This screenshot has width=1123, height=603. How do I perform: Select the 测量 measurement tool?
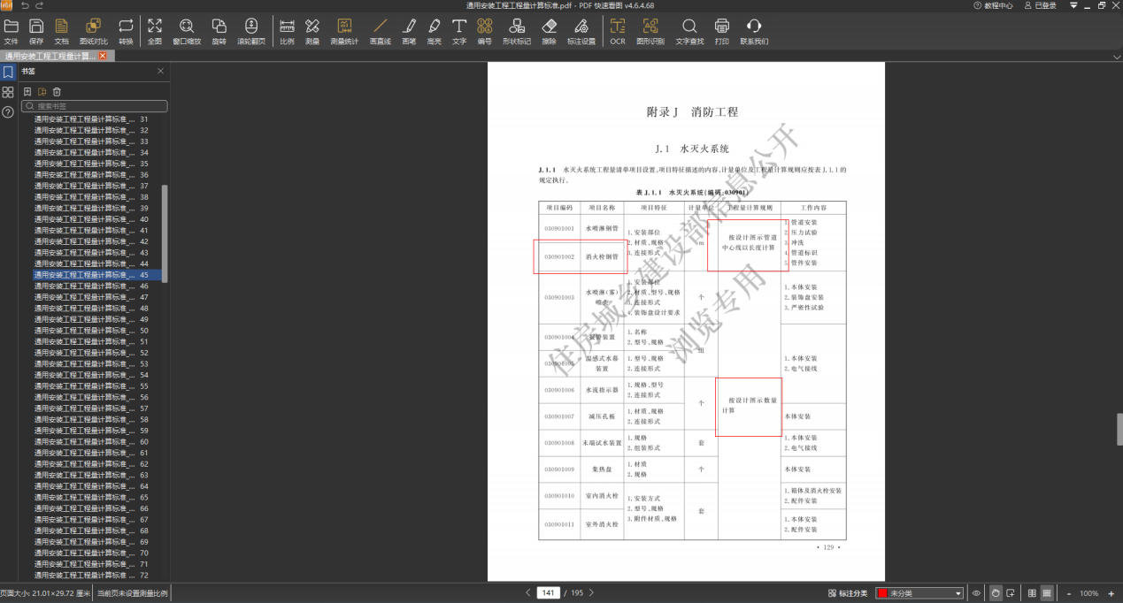[312, 28]
